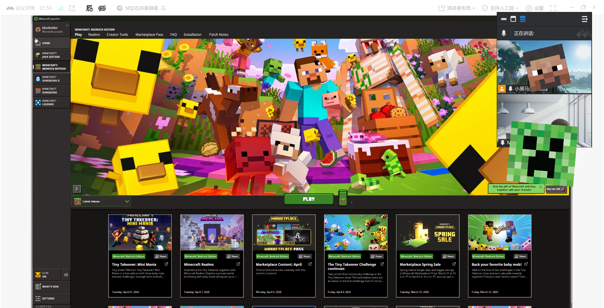Expand the 演讲者布局 layout dropdown
Image resolution: width=604 pixels, height=308 pixels.
[x=457, y=8]
